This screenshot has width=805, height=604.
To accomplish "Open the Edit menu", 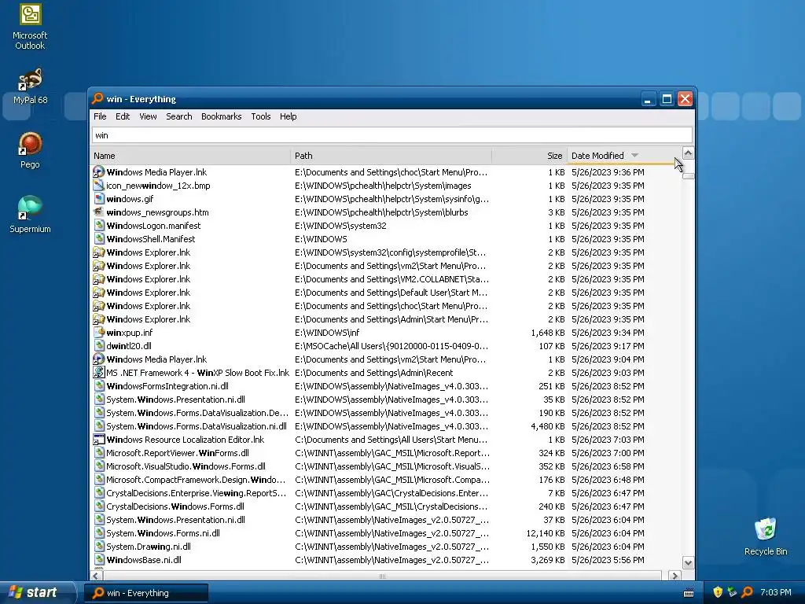I will (123, 116).
